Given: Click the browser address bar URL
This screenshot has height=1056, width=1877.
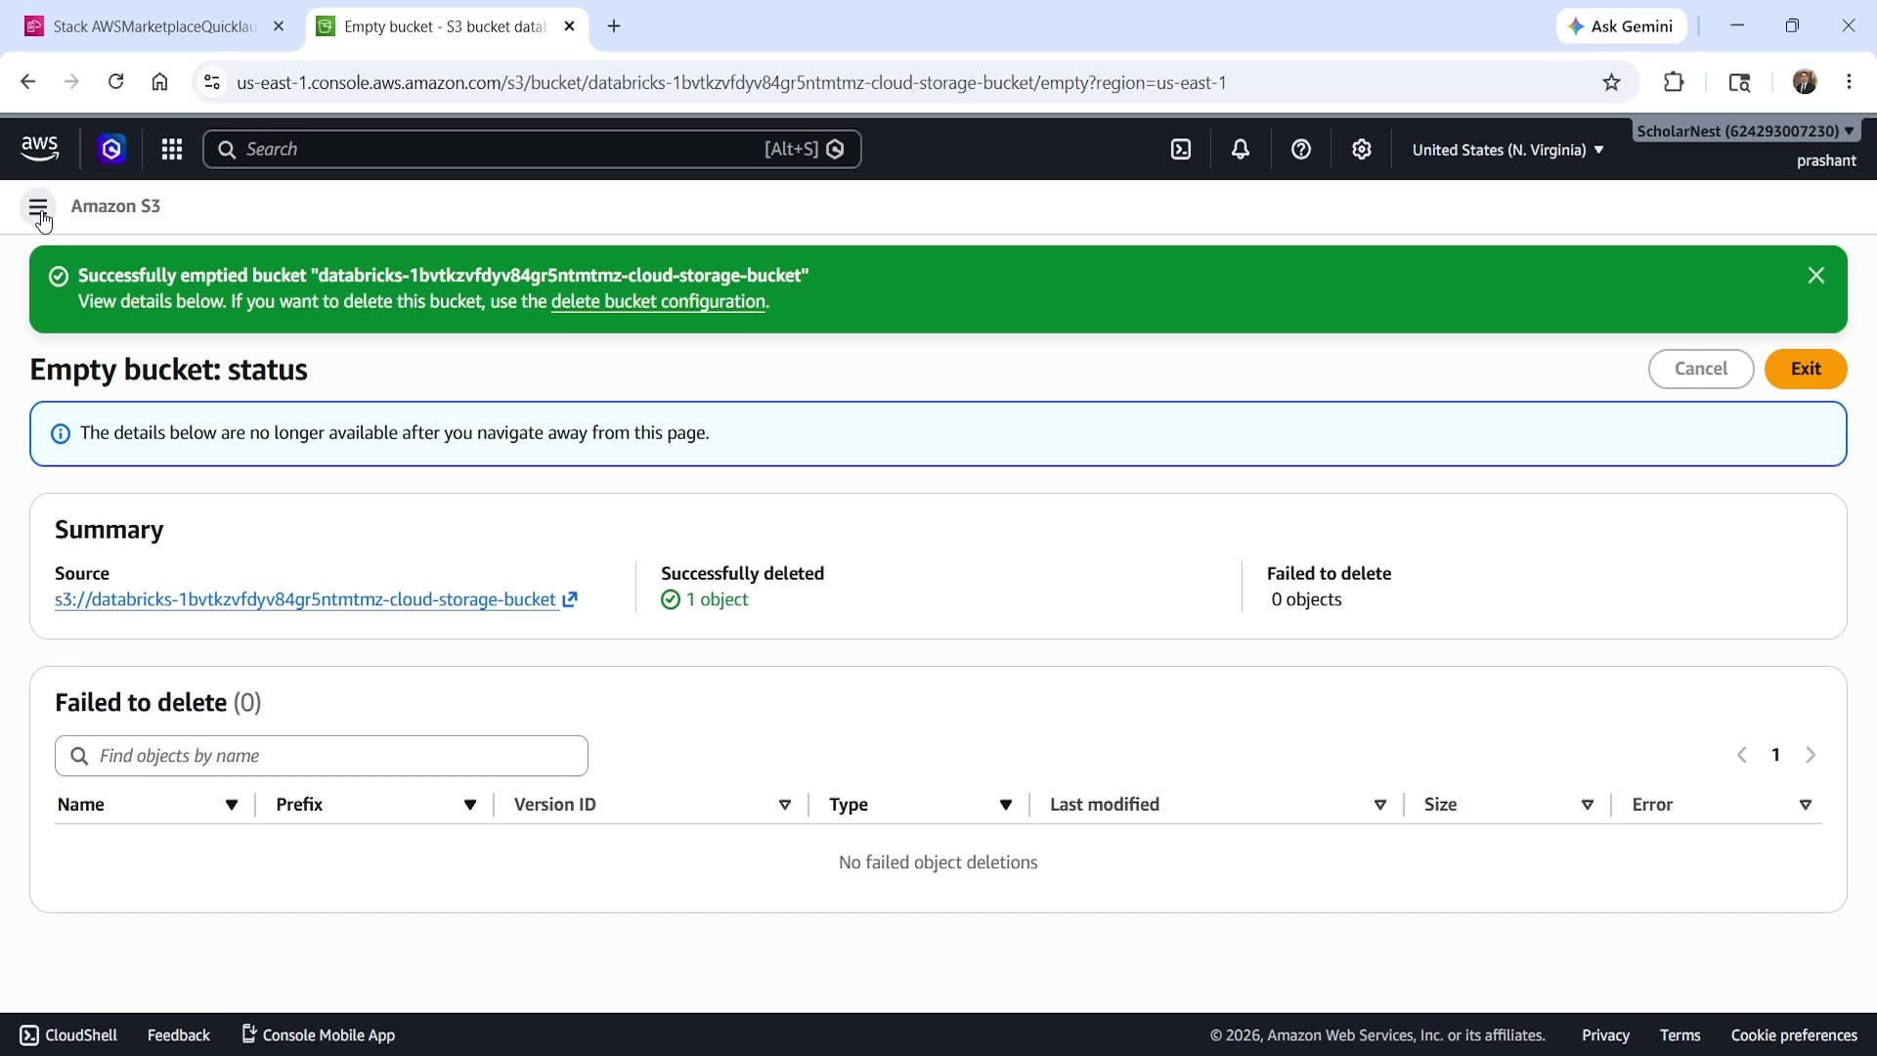Looking at the screenshot, I should (x=732, y=83).
